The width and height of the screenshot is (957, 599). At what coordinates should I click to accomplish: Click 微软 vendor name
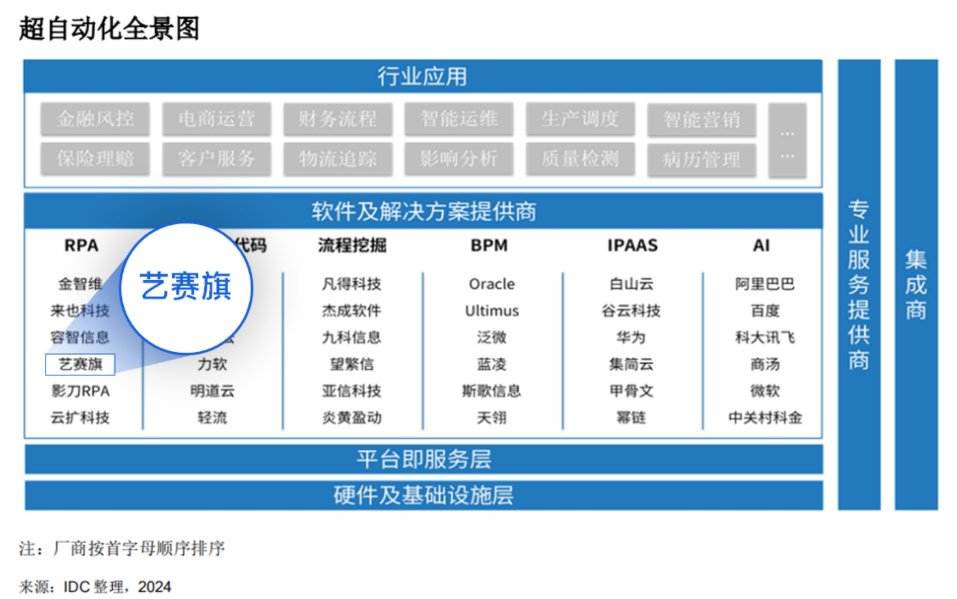coord(765,391)
